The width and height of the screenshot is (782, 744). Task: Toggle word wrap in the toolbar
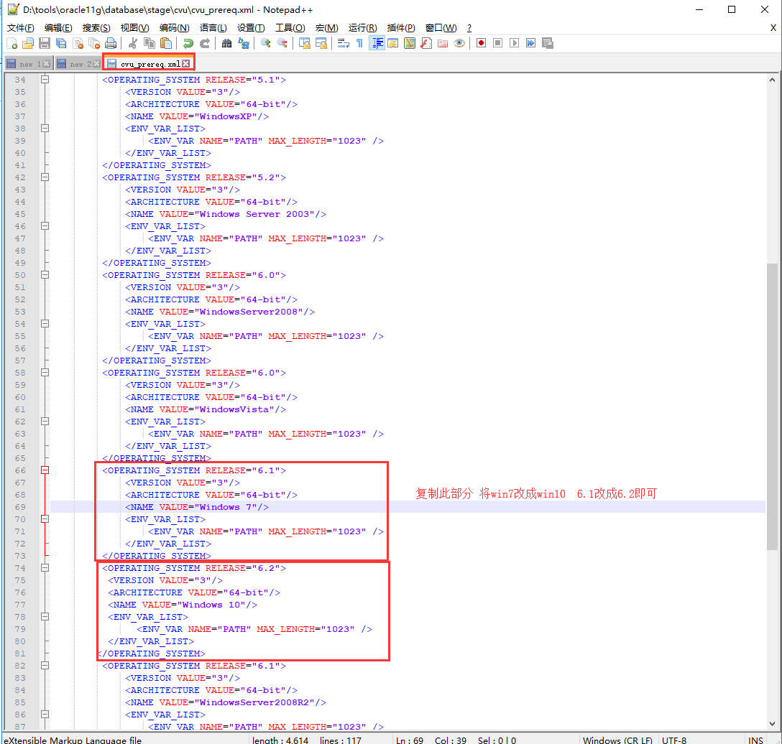[343, 43]
